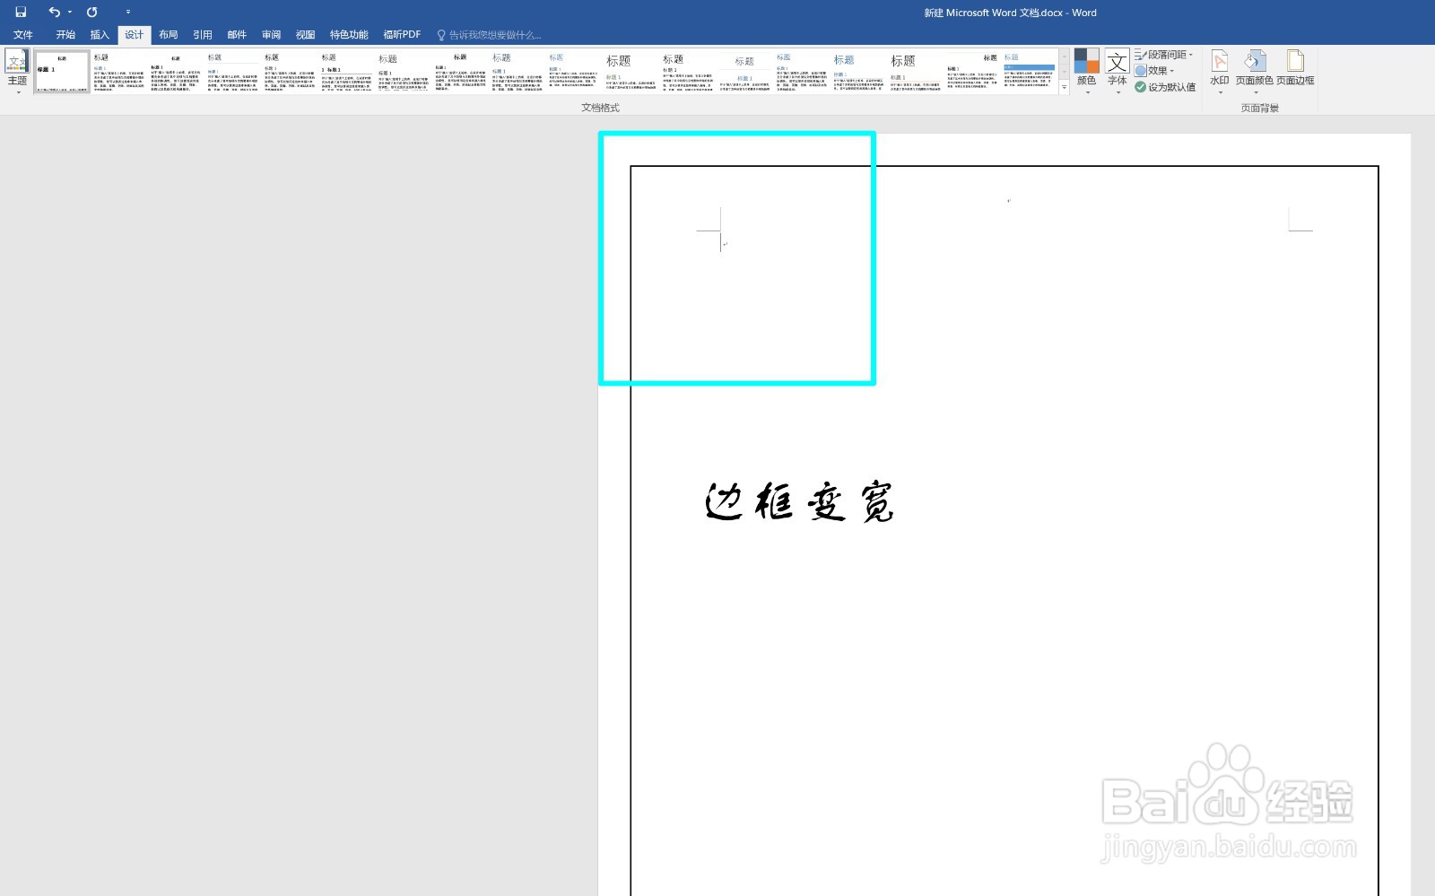Click gallery scroll-up arrow for document formats

point(1065,57)
